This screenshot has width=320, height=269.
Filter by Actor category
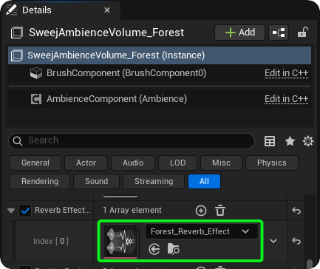pos(86,163)
